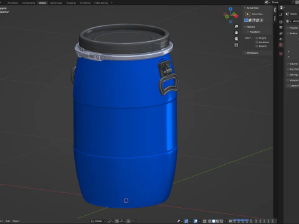Screen dimensions: 299x224
Task: Choose the Invert selection mode icon
Action: click(x=258, y=20)
